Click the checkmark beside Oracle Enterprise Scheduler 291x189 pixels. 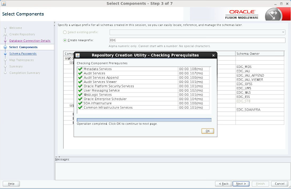click(x=80, y=99)
